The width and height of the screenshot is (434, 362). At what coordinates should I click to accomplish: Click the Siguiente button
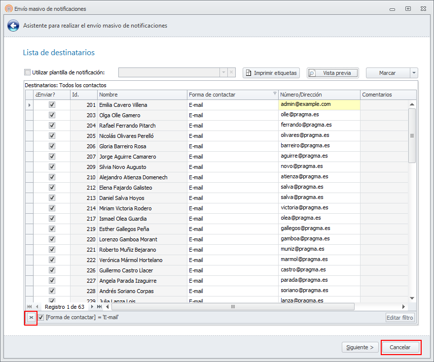click(360, 347)
